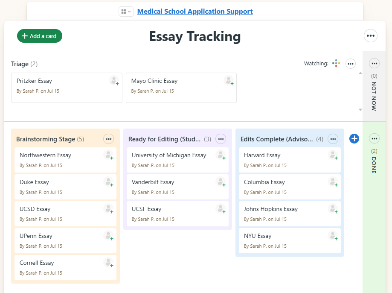Open Ready for Editing column options
The image size is (392, 293).
(x=221, y=139)
